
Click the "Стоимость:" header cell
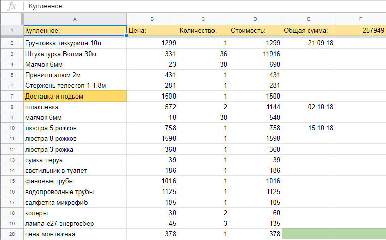255,31
